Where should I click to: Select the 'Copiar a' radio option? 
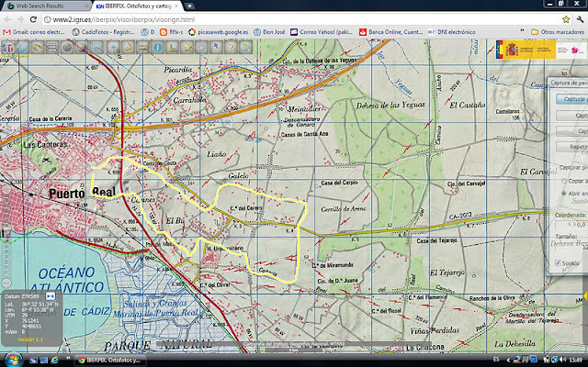(563, 181)
